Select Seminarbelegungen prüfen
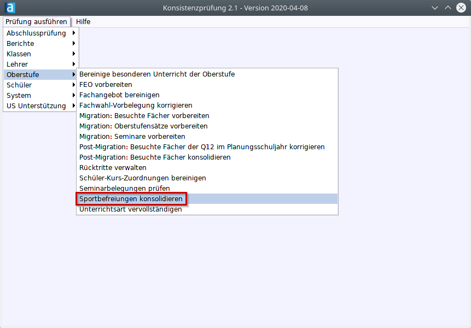This screenshot has height=328, width=471. tap(207, 189)
